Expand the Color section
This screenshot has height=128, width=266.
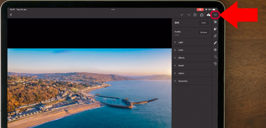[x=192, y=50]
